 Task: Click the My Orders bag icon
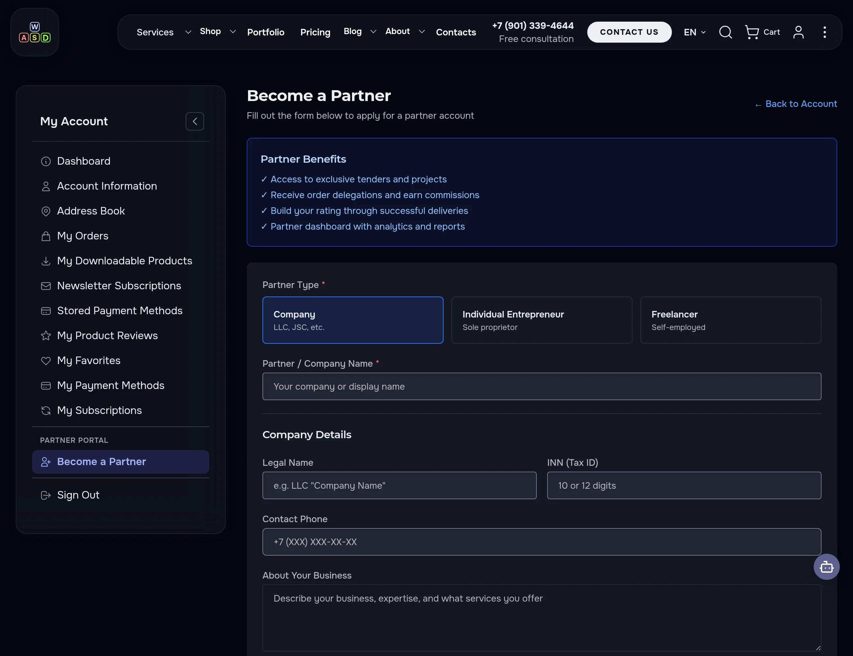pyautogui.click(x=46, y=236)
